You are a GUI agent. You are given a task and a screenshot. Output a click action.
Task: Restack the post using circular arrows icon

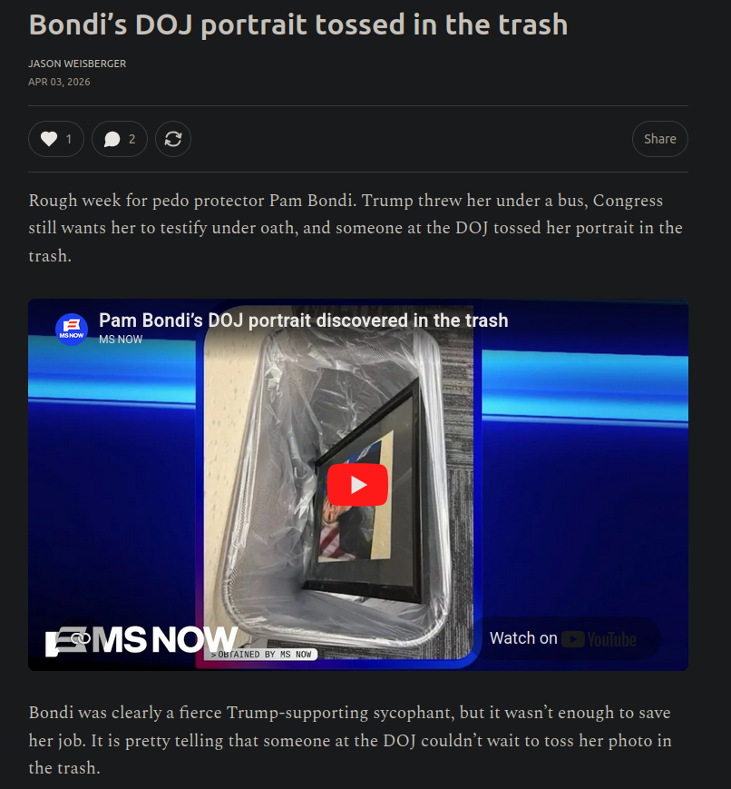(173, 139)
